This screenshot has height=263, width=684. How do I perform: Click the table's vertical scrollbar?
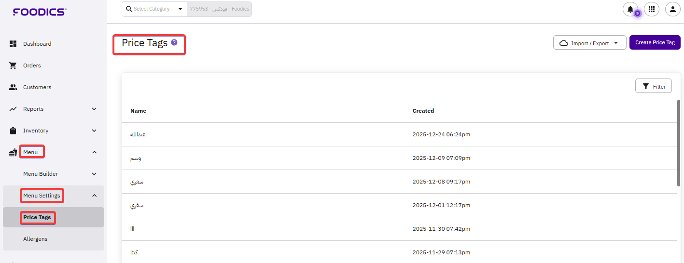coord(678,143)
